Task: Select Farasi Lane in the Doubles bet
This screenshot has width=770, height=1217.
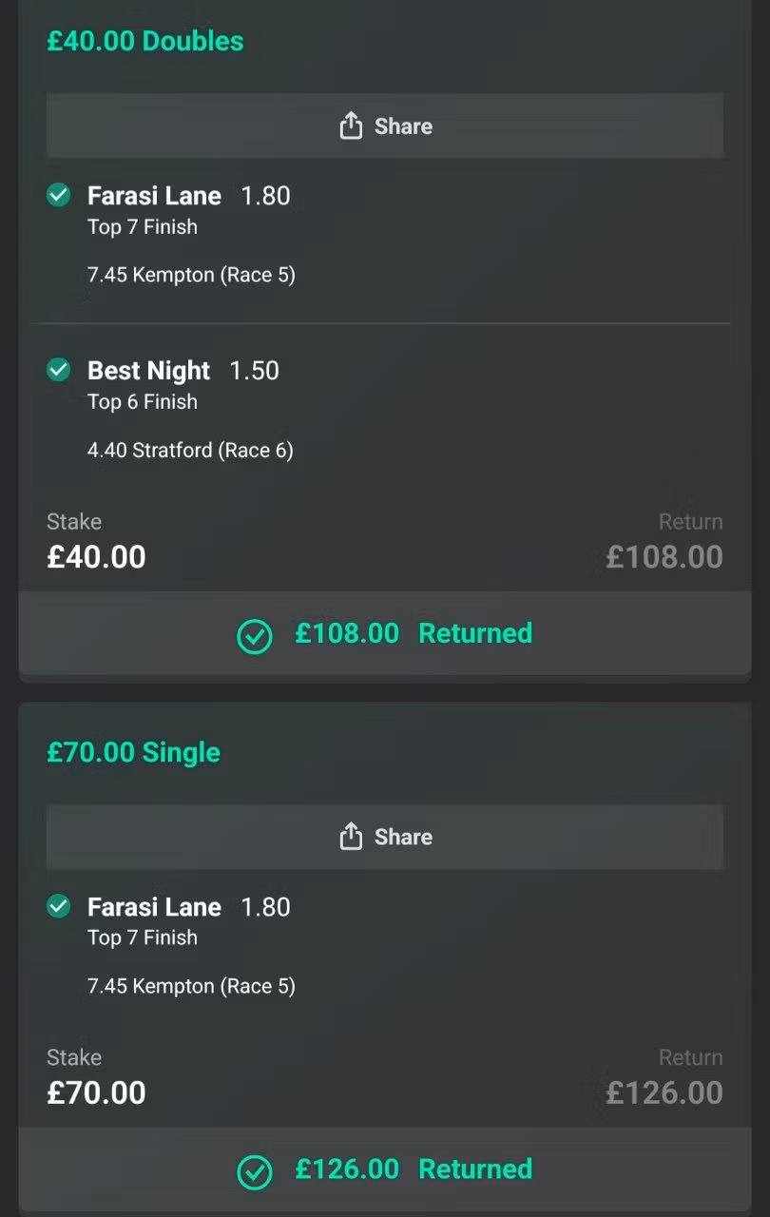Action: pos(154,196)
